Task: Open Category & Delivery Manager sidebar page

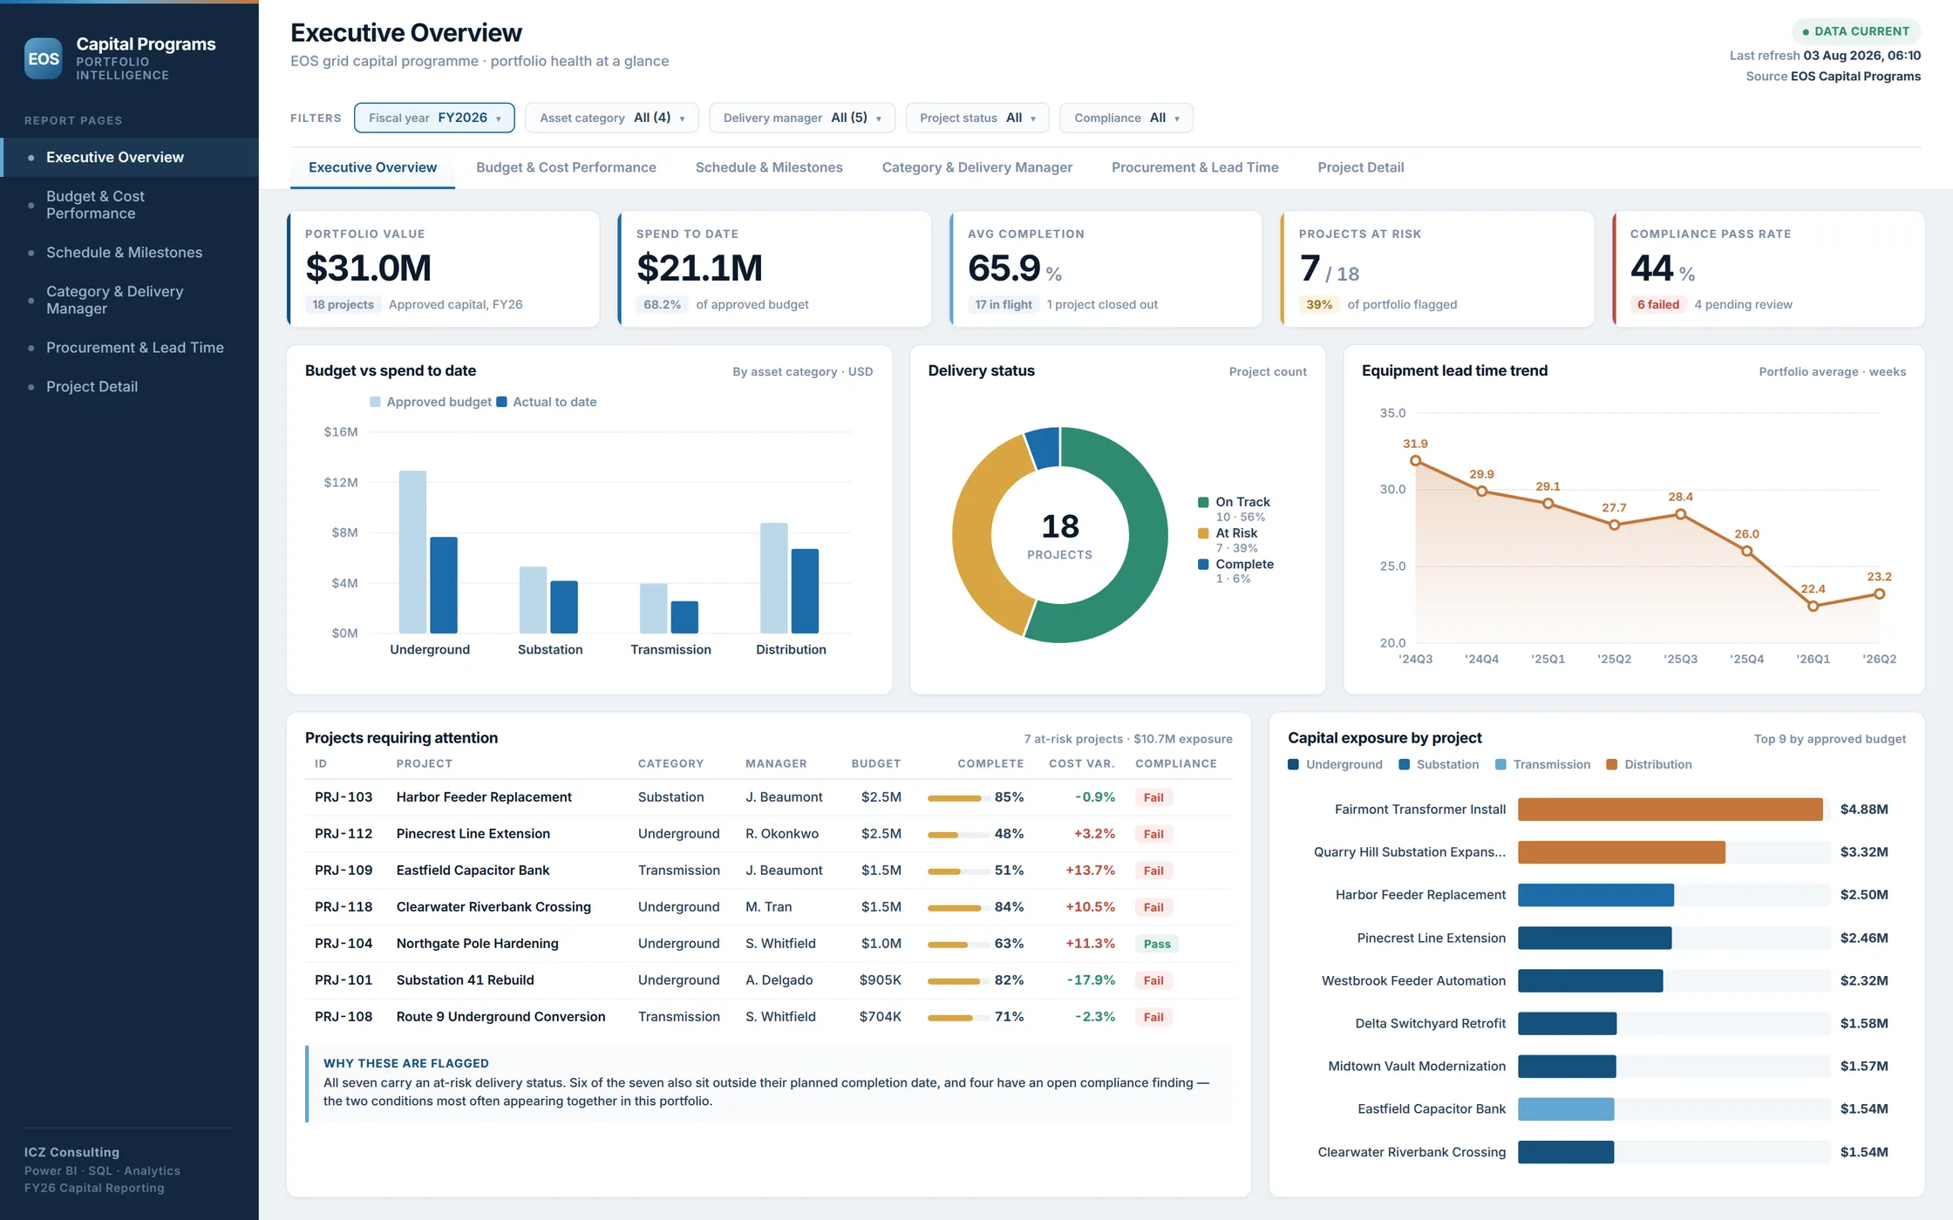Action: 129,300
